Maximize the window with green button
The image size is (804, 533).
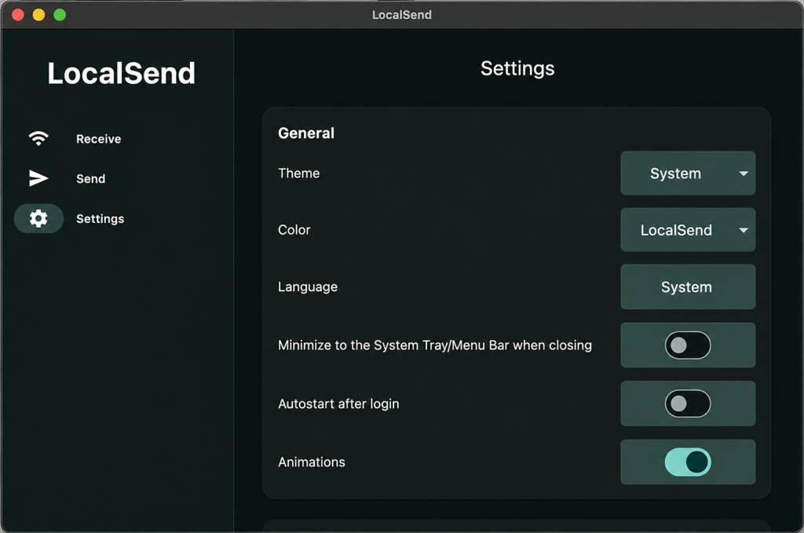(60, 15)
